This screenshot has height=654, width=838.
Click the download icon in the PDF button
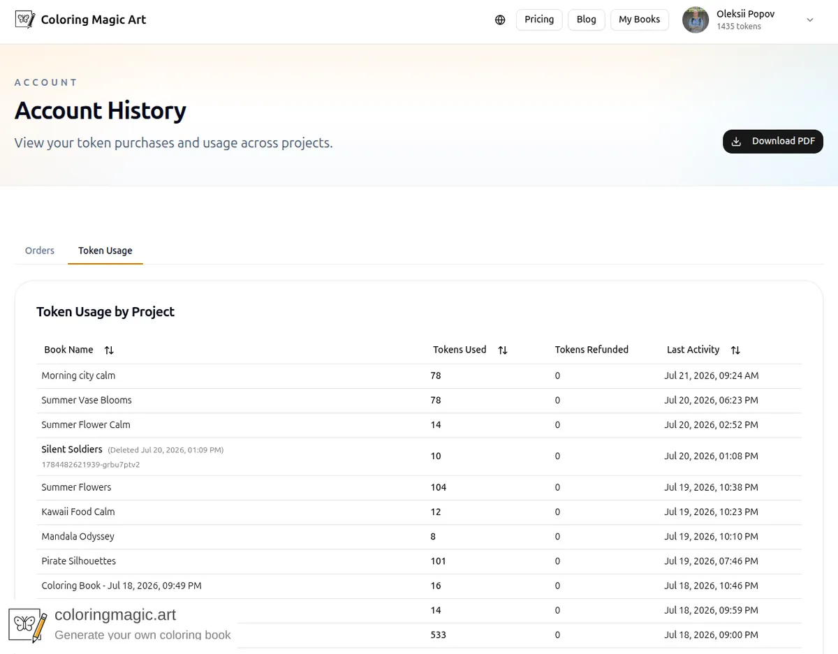click(736, 141)
